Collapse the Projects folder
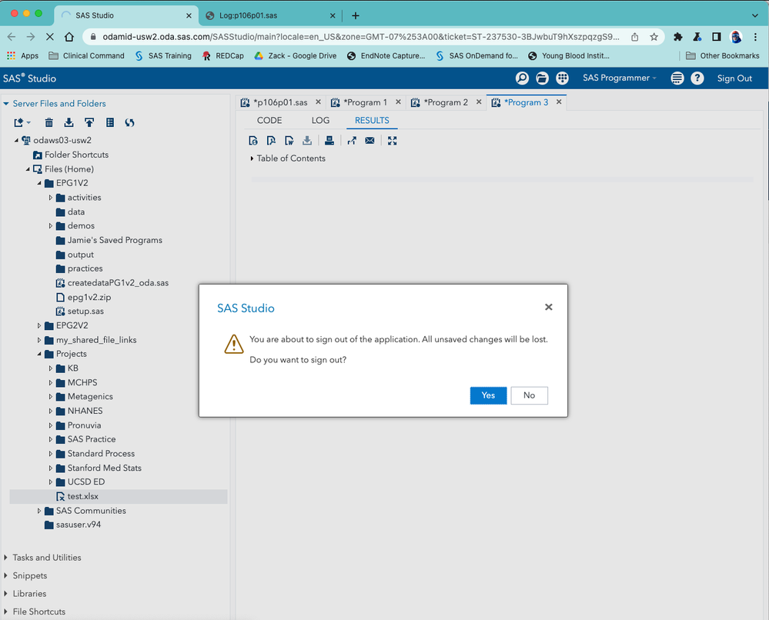769x620 pixels. pyautogui.click(x=39, y=354)
